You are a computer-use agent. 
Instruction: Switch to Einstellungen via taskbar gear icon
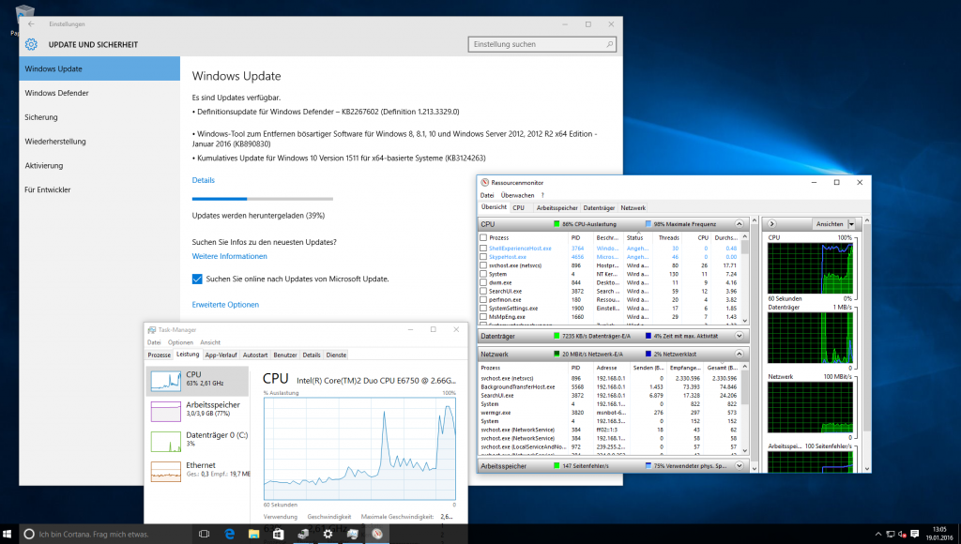pyautogui.click(x=328, y=535)
